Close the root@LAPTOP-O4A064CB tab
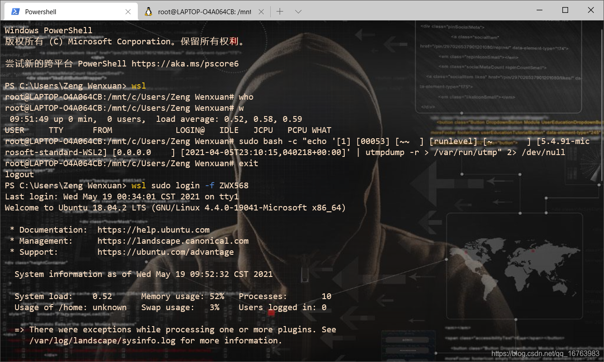Screen dimensions: 604x362 [261, 12]
